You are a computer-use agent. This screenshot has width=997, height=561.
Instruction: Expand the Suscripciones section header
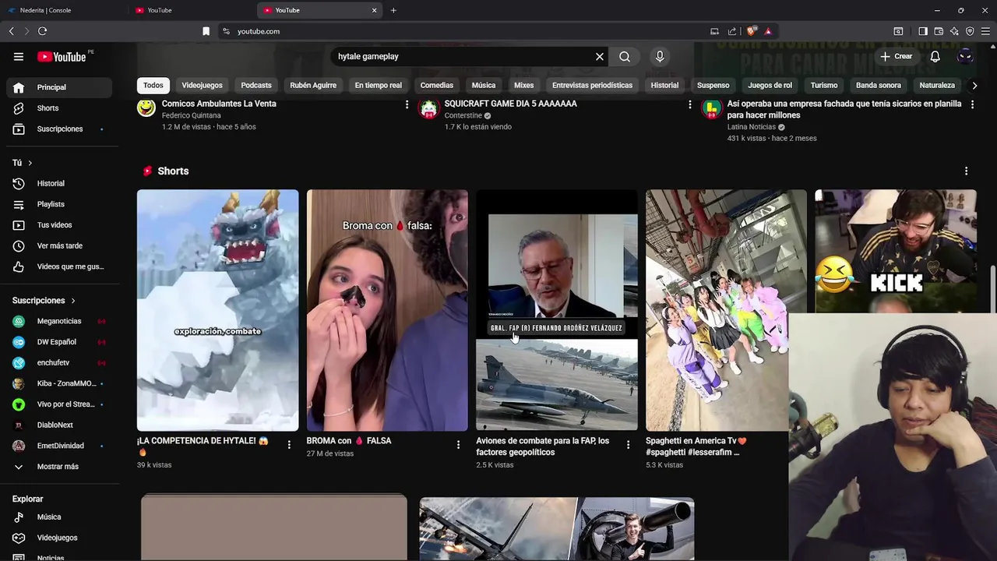point(44,300)
